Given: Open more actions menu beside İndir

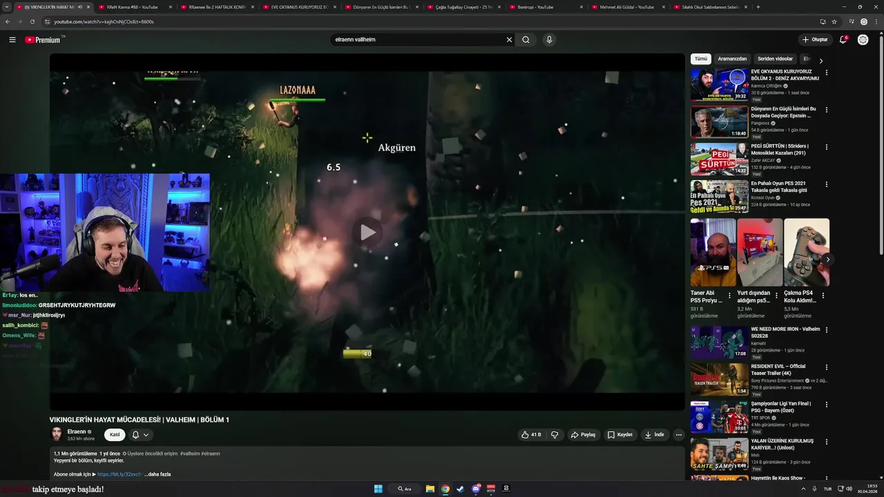Looking at the screenshot, I should click(678, 435).
